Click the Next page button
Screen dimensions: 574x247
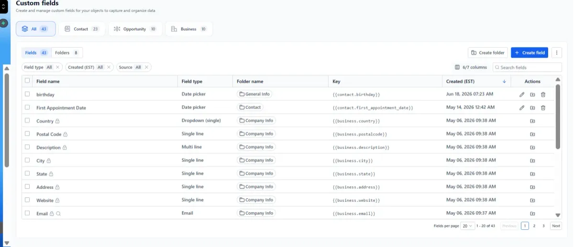click(556, 226)
